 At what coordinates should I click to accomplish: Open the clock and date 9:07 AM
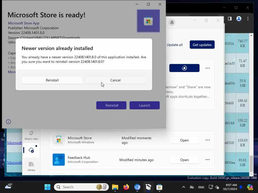[x=230, y=187]
